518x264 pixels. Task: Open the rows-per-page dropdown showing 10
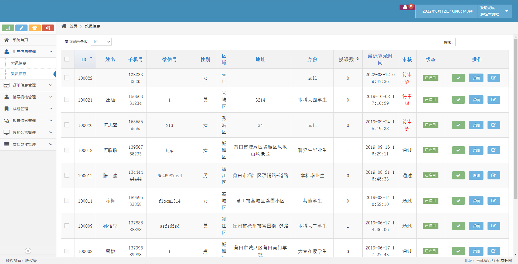101,42
